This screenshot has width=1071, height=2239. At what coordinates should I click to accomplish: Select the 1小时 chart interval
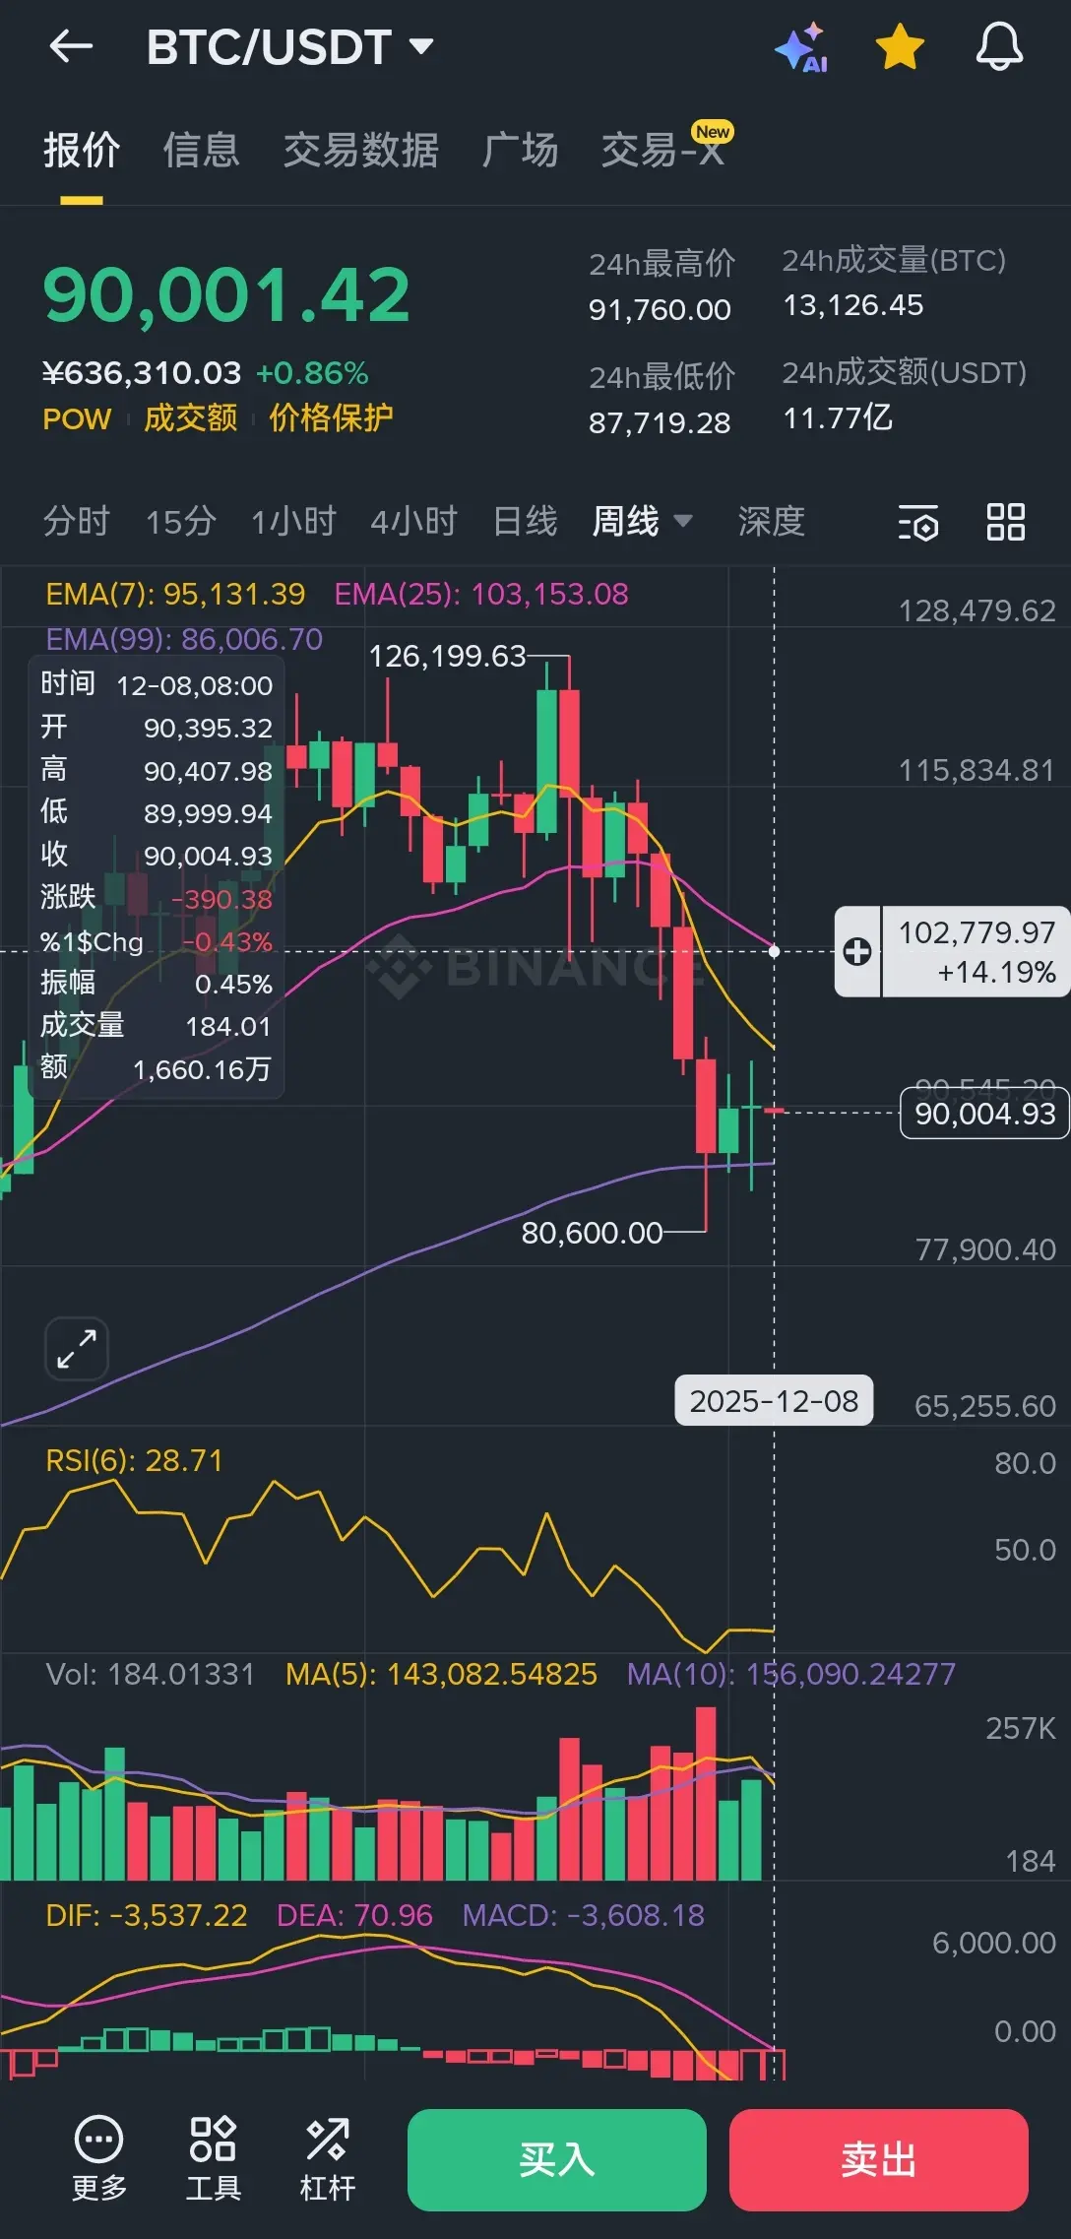pyautogui.click(x=293, y=521)
